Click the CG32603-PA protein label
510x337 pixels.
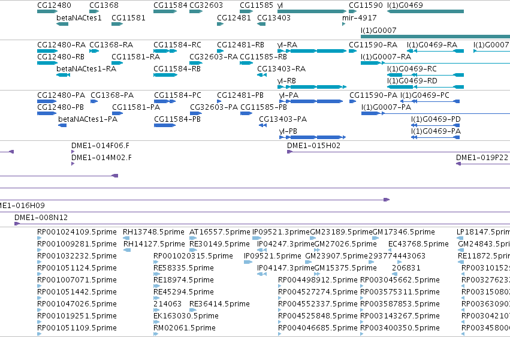point(214,107)
